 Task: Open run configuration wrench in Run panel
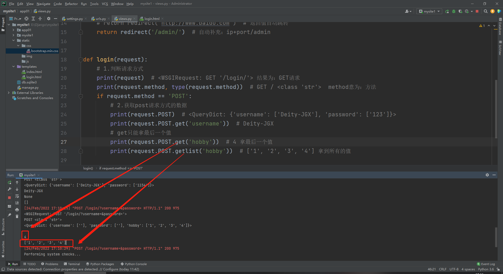9,189
